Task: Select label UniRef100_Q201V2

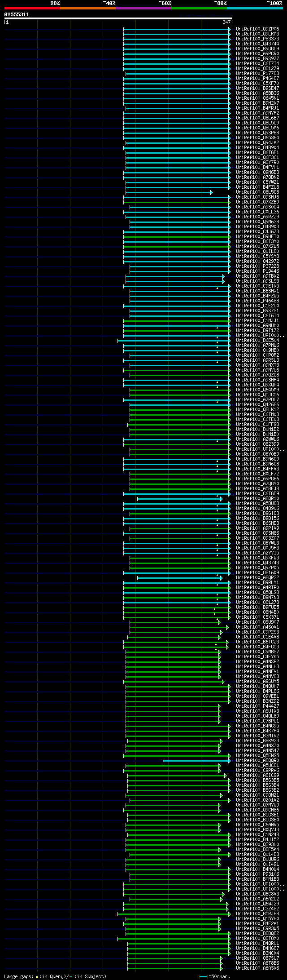Action: click(257, 800)
